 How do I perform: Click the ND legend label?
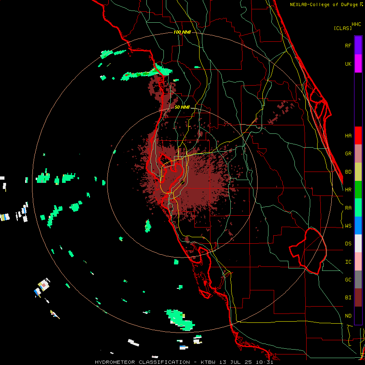click(x=348, y=316)
